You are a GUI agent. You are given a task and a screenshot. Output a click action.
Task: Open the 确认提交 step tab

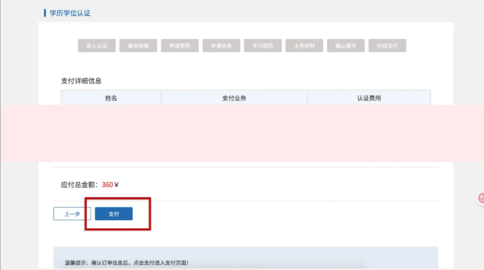tap(346, 45)
